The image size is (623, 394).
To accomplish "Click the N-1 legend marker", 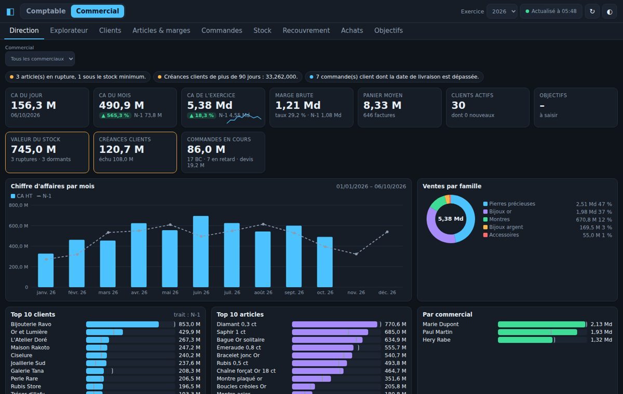I will [38, 196].
